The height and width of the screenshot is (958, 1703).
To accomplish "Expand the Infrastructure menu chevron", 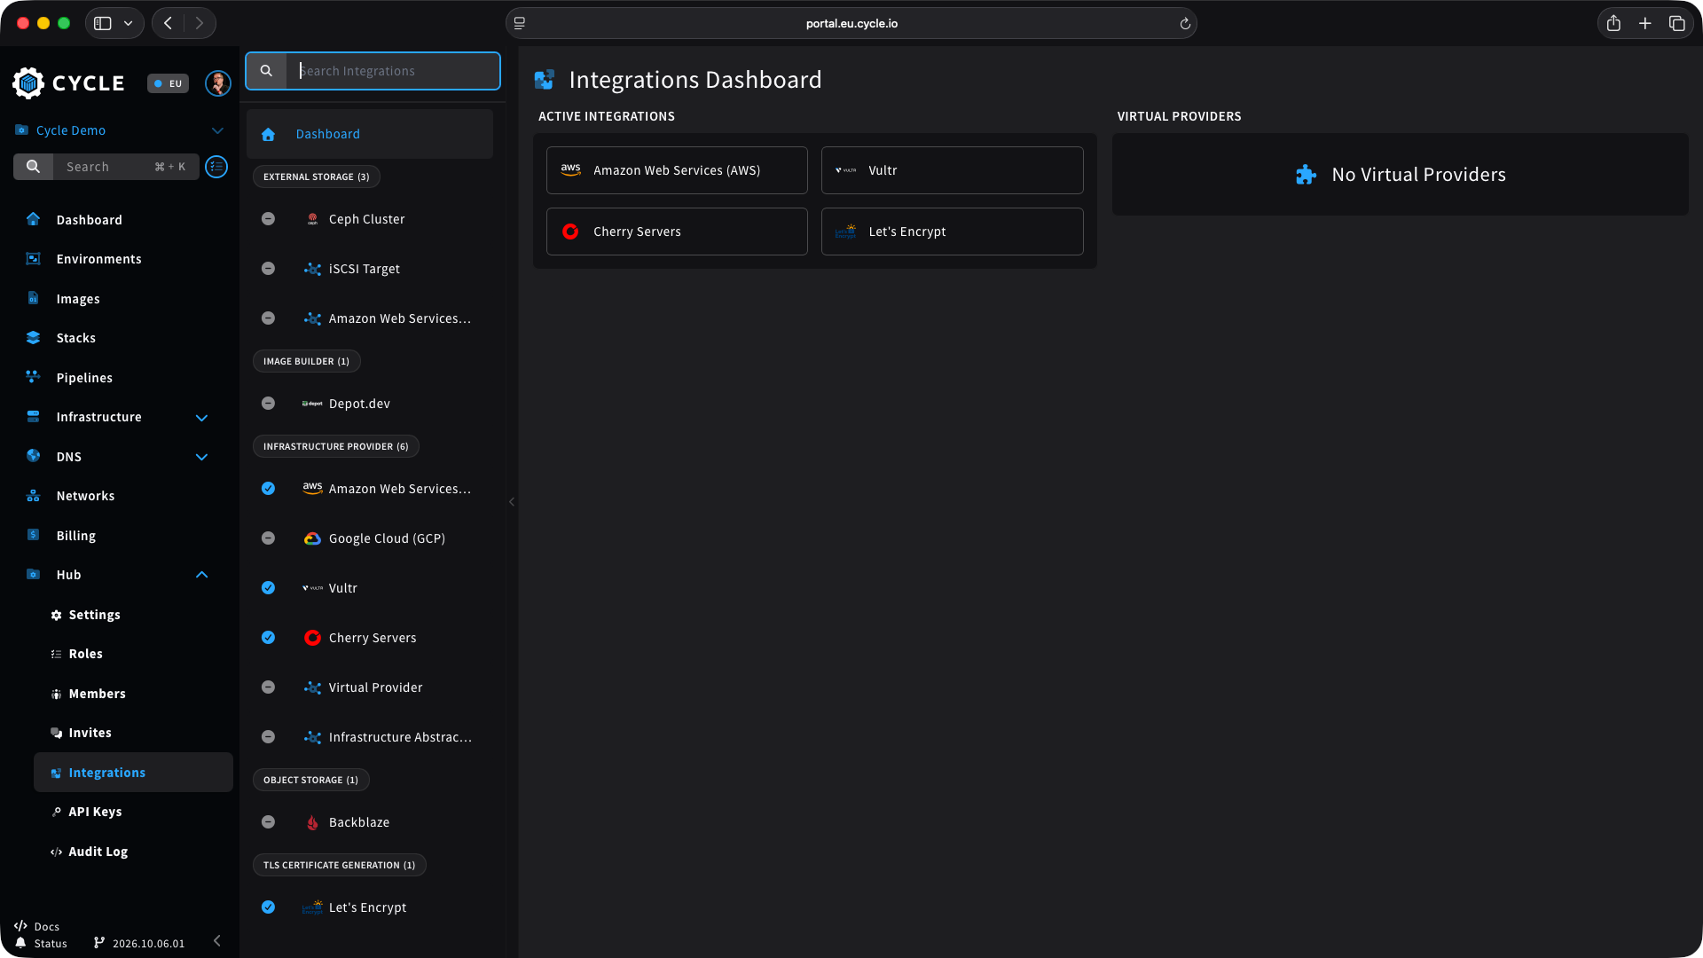I will point(201,418).
